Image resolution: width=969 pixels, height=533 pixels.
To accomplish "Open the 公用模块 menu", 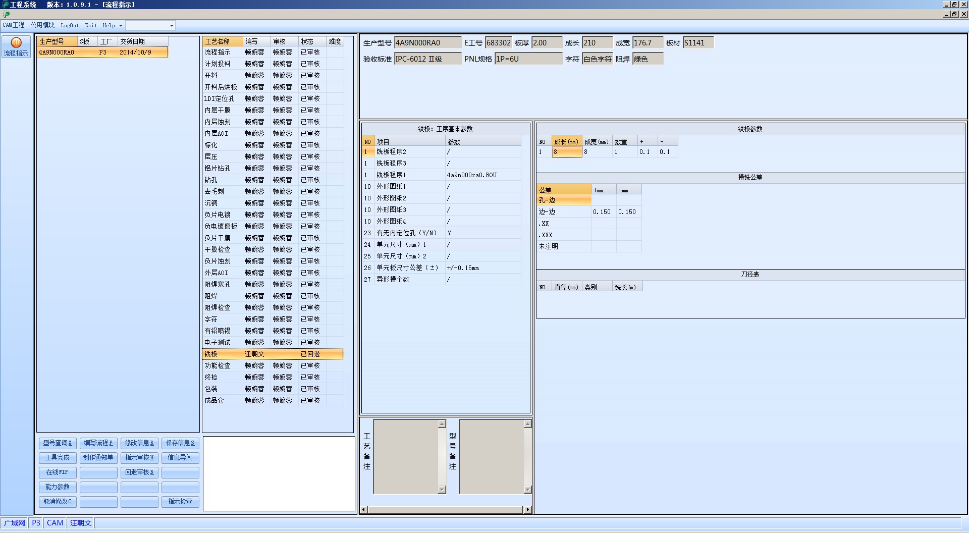I will point(42,25).
